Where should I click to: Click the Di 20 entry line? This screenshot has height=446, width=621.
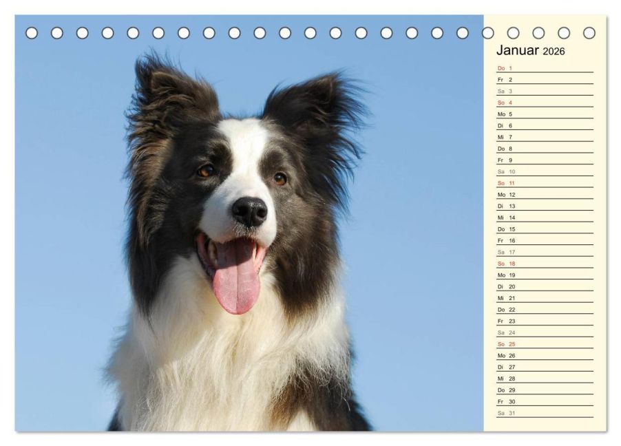coord(545,286)
